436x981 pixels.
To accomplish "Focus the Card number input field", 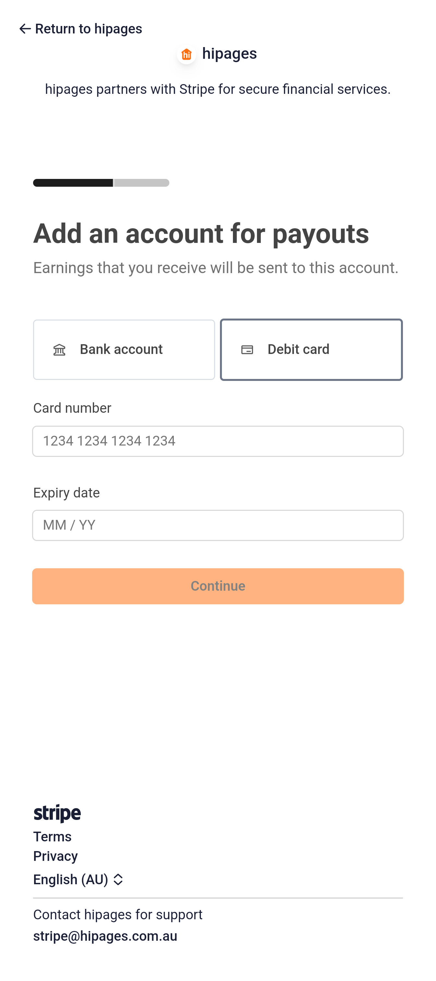I will (x=218, y=441).
